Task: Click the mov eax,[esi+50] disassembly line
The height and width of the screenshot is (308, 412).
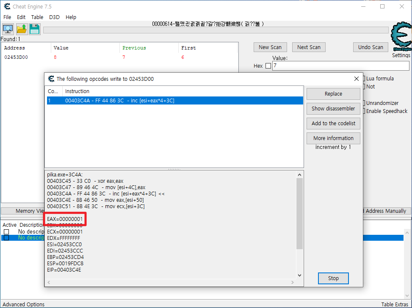Action: (95, 200)
